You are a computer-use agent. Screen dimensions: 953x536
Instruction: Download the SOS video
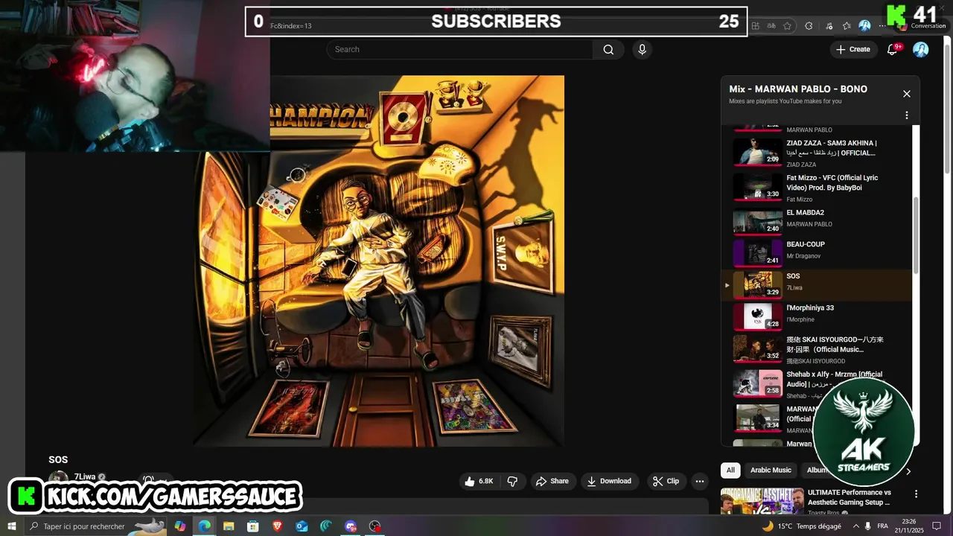609,481
